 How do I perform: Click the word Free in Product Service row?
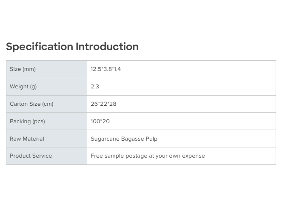(x=97, y=156)
